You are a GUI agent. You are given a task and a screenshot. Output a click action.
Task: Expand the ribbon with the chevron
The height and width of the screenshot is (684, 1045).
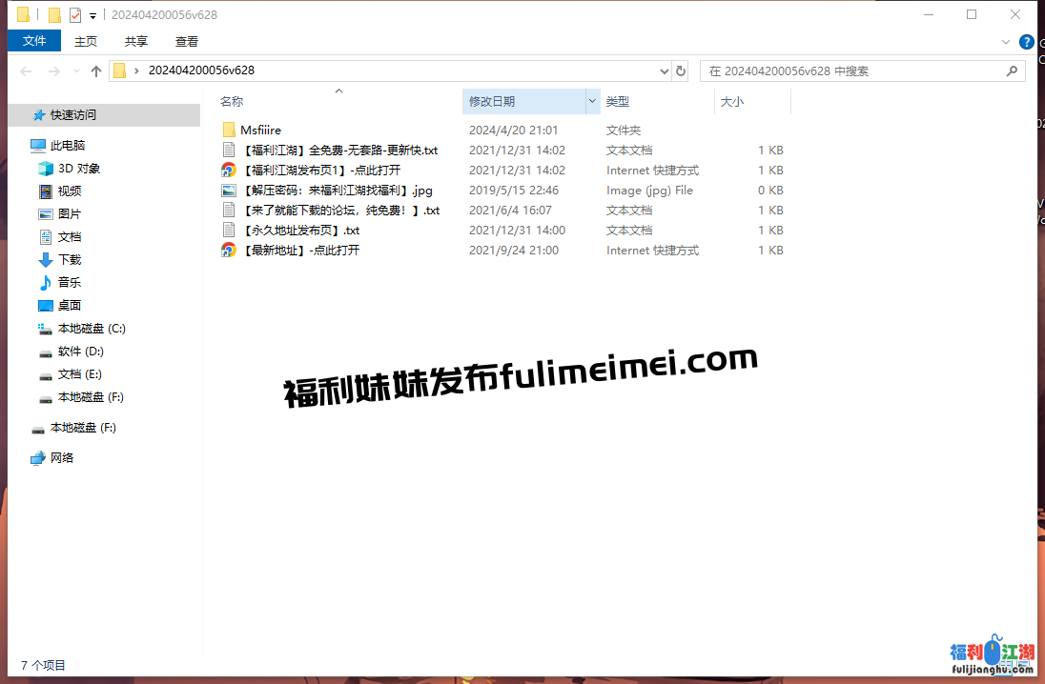1006,42
